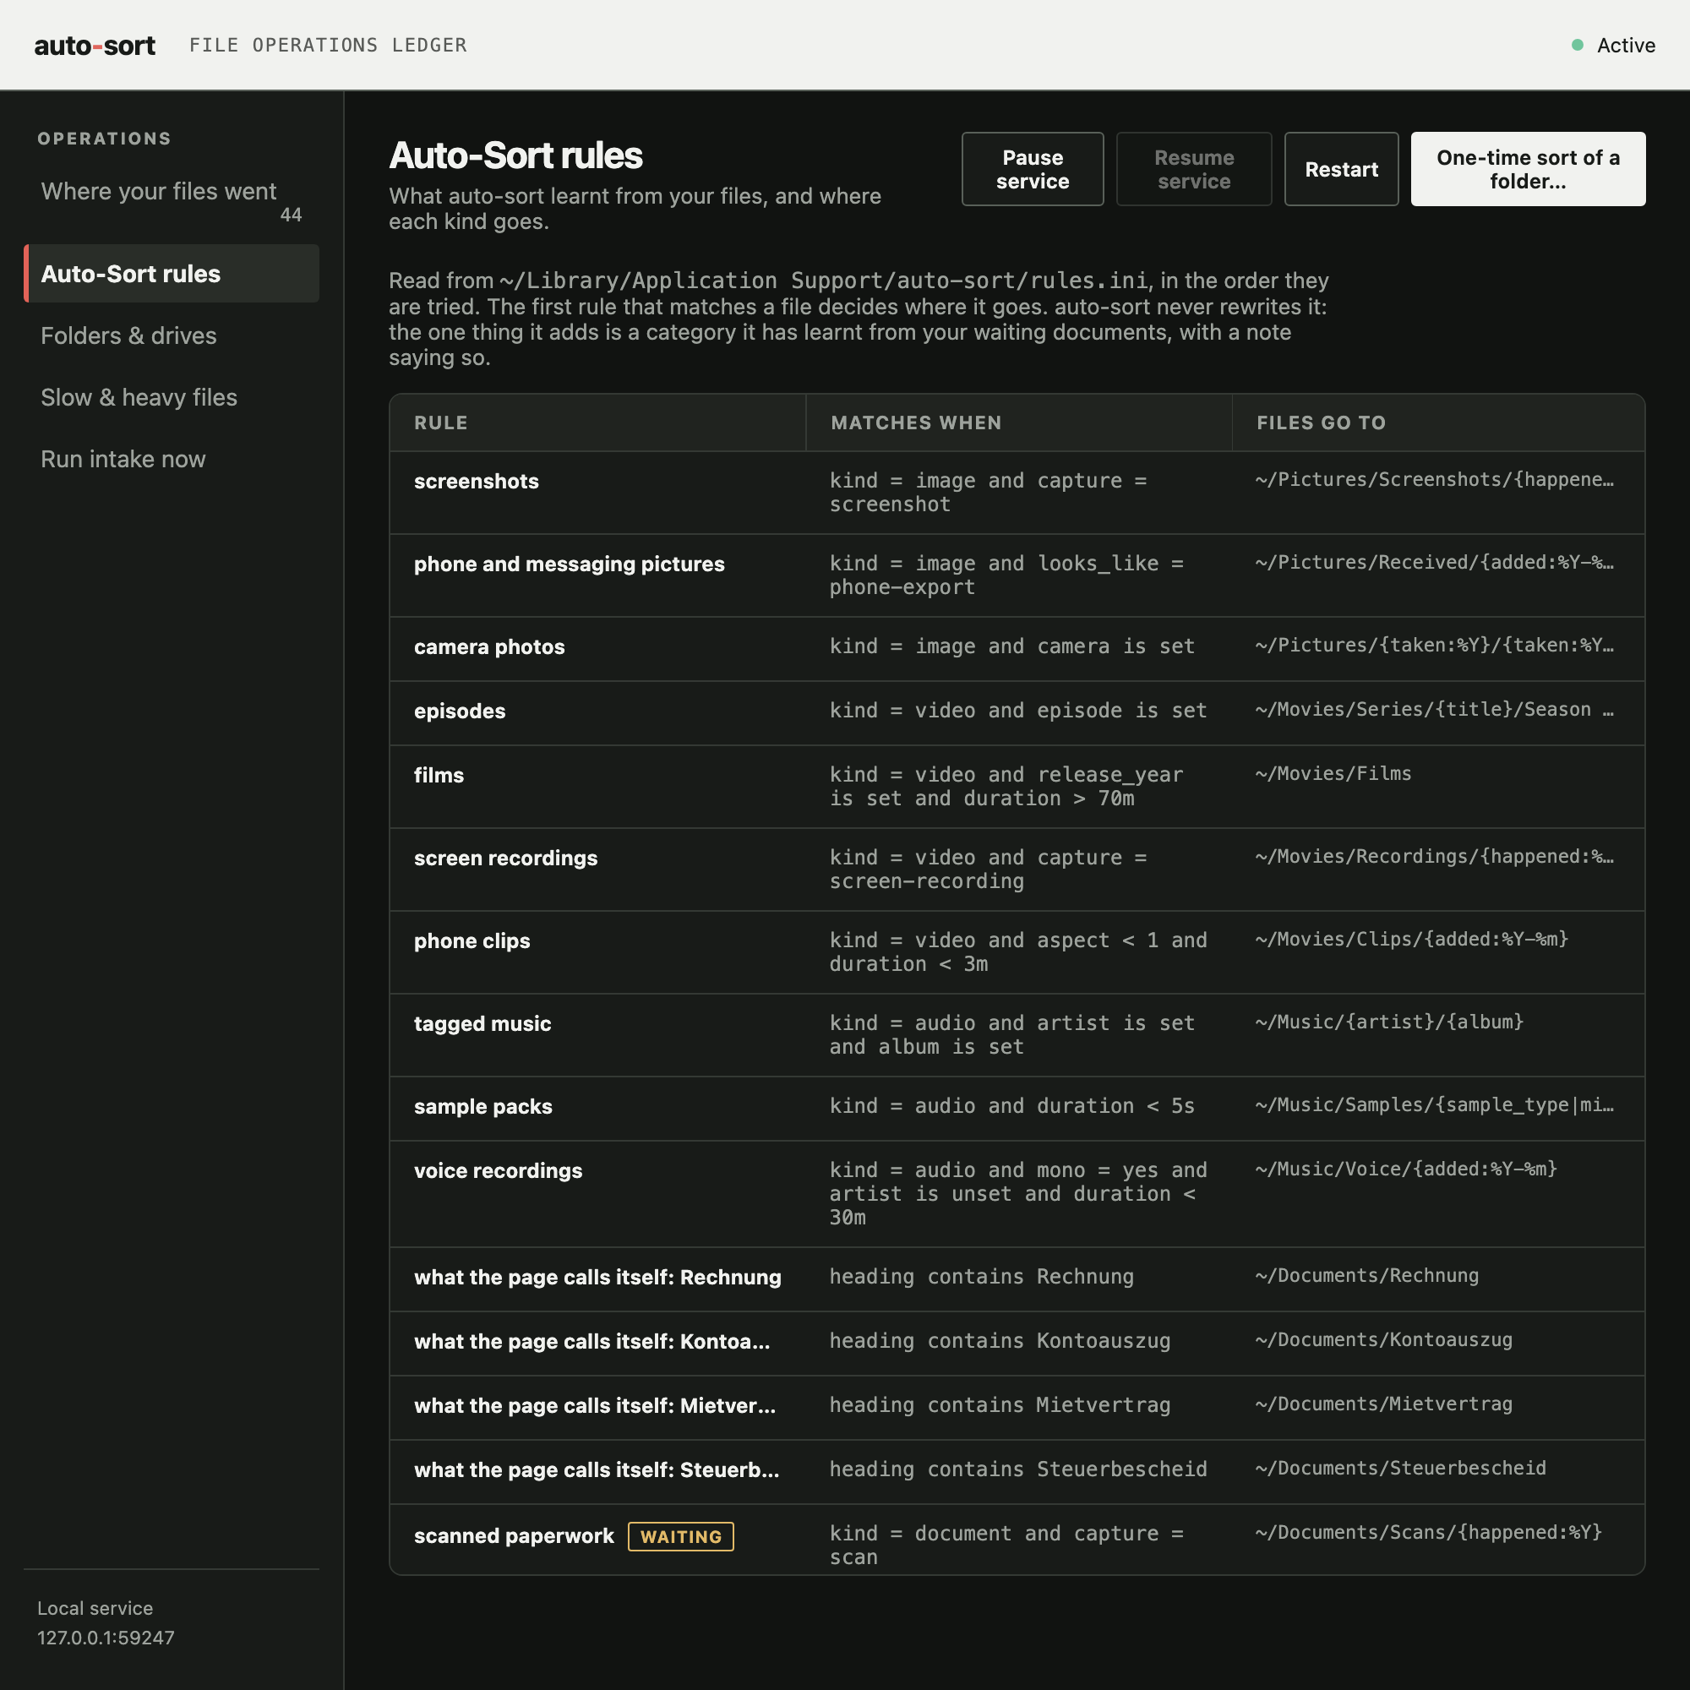The image size is (1690, 1690).
Task: Click the count 44 in the sidebar
Action: click(291, 215)
